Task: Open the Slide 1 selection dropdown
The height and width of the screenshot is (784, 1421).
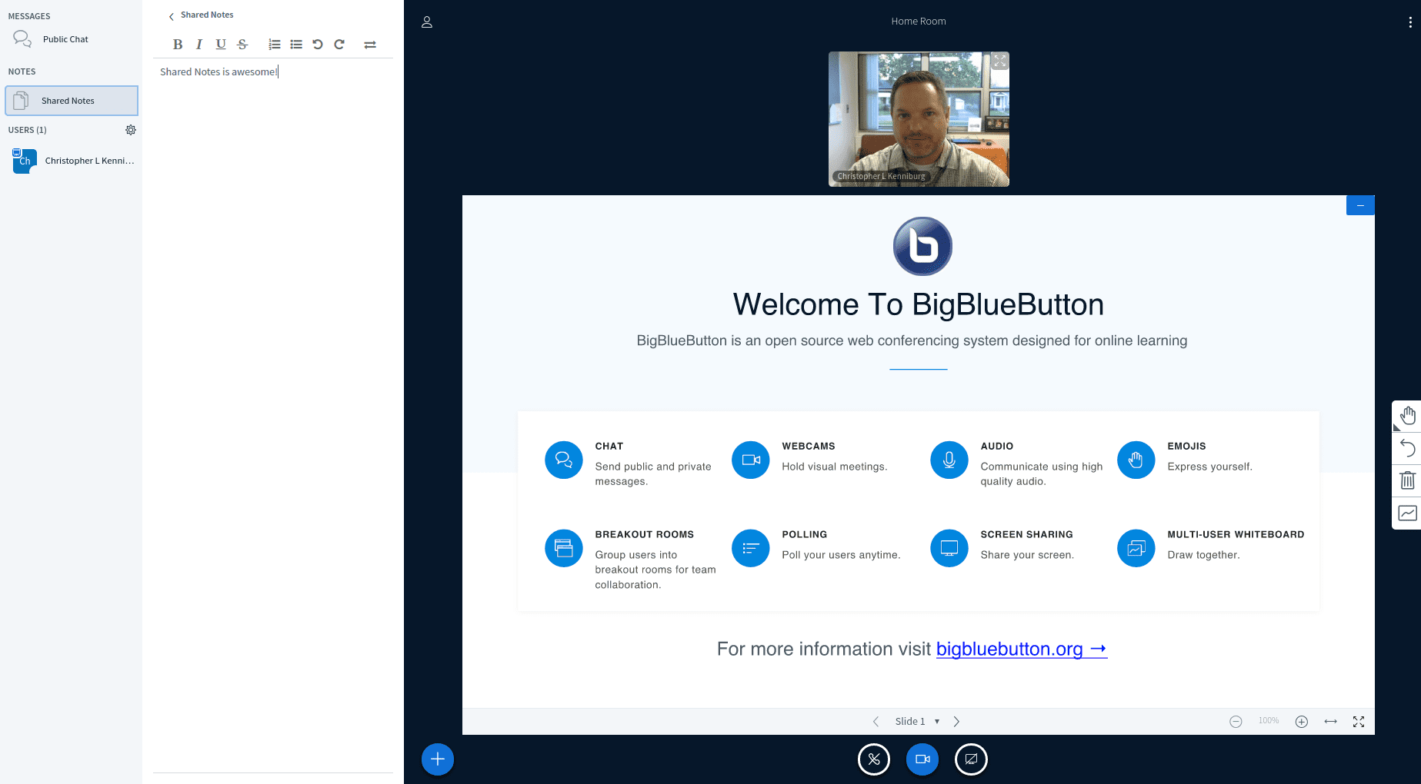Action: coord(917,721)
